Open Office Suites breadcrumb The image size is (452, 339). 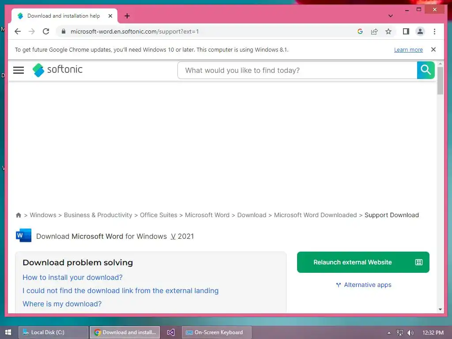point(158,215)
